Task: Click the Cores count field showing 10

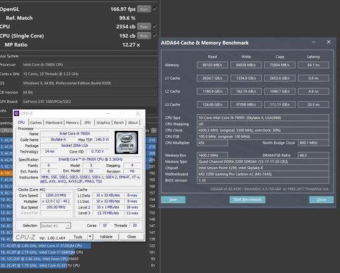Action: tap(105, 226)
